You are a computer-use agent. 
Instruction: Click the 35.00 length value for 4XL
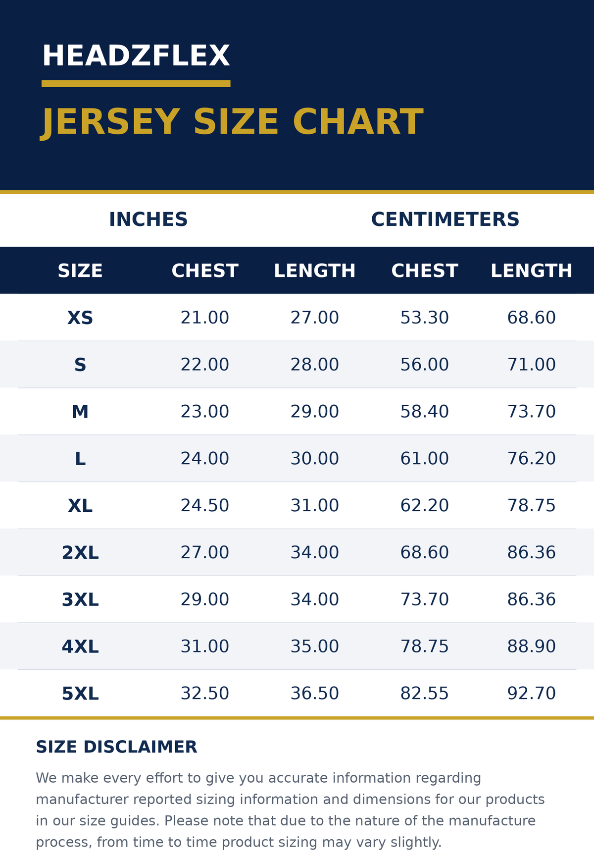(315, 646)
